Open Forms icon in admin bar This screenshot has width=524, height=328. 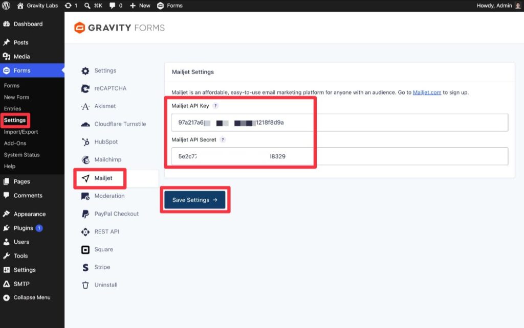(x=160, y=6)
